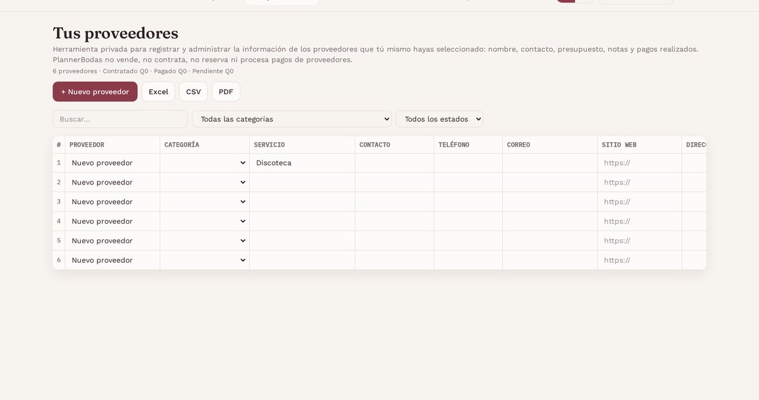Export suppliers with the PDF button
Viewport: 759px width, 400px height.
pyautogui.click(x=226, y=92)
